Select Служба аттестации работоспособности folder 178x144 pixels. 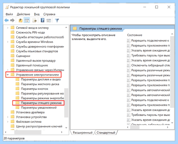point(40,37)
